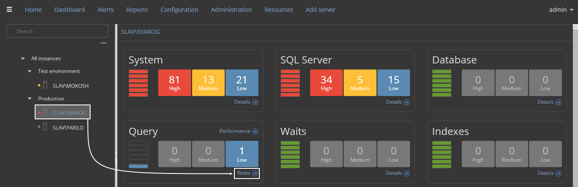Click the System health bars indicator
The height and width of the screenshot is (187, 578).
tap(138, 83)
